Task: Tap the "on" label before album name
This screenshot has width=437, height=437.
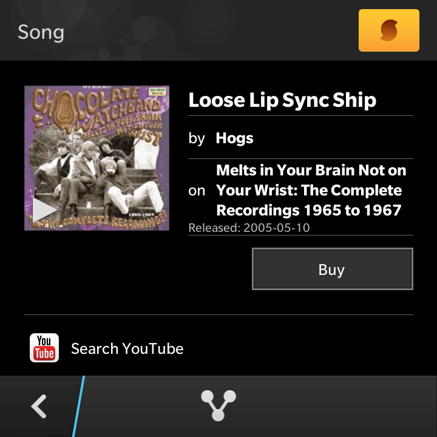Action: click(197, 191)
